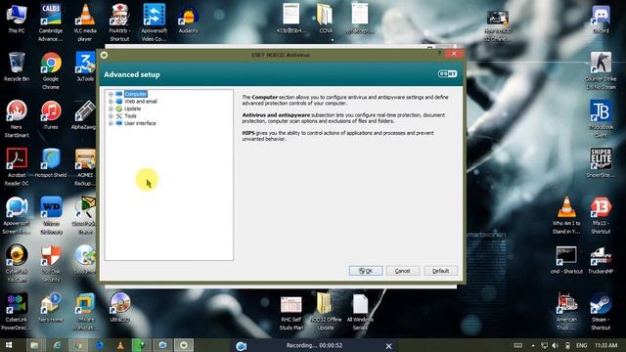Click the ENG language indicator

[x=582, y=345]
